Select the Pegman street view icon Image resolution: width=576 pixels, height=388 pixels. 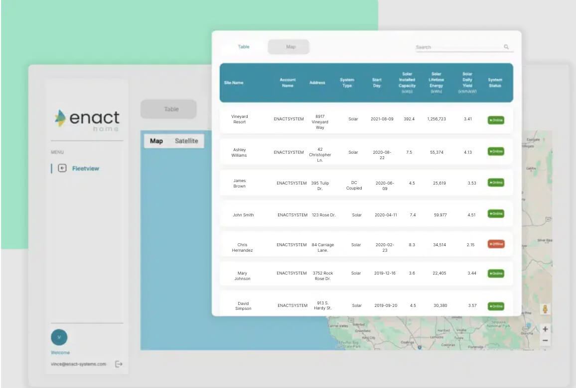tap(545, 308)
